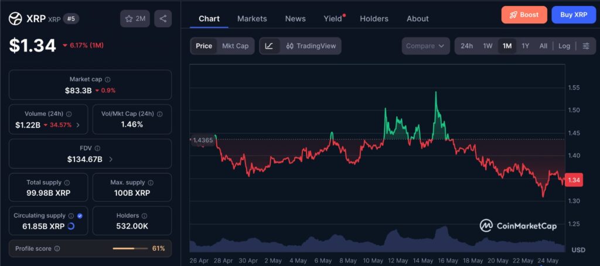This screenshot has width=600, height=266.
Task: Click the verified checkmark badge by Circulating supply
Action: [x=80, y=216]
